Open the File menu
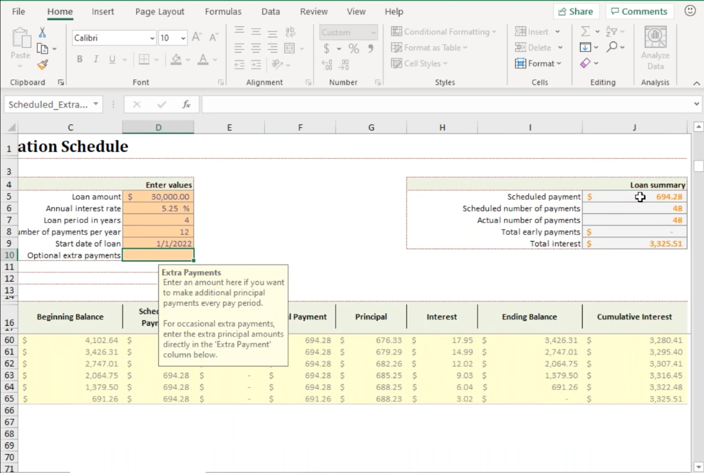This screenshot has width=704, height=473. (x=18, y=11)
